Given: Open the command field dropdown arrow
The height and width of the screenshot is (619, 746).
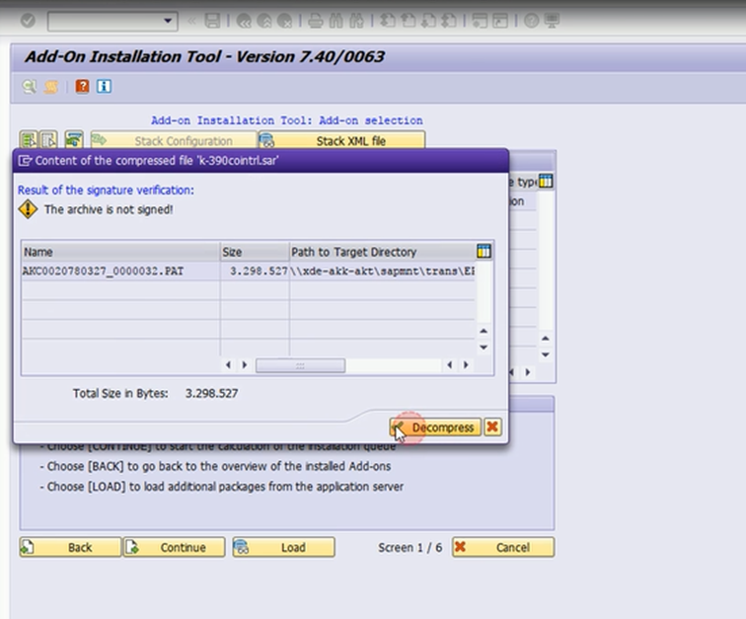Looking at the screenshot, I should click(169, 20).
